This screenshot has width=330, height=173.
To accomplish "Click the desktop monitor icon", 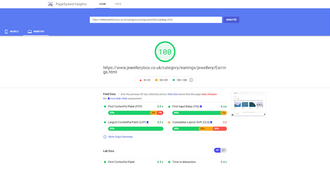I will click(x=30, y=32).
